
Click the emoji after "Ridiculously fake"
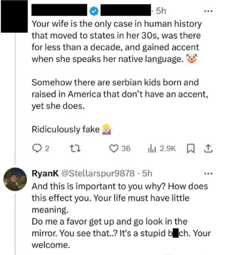coord(107,129)
